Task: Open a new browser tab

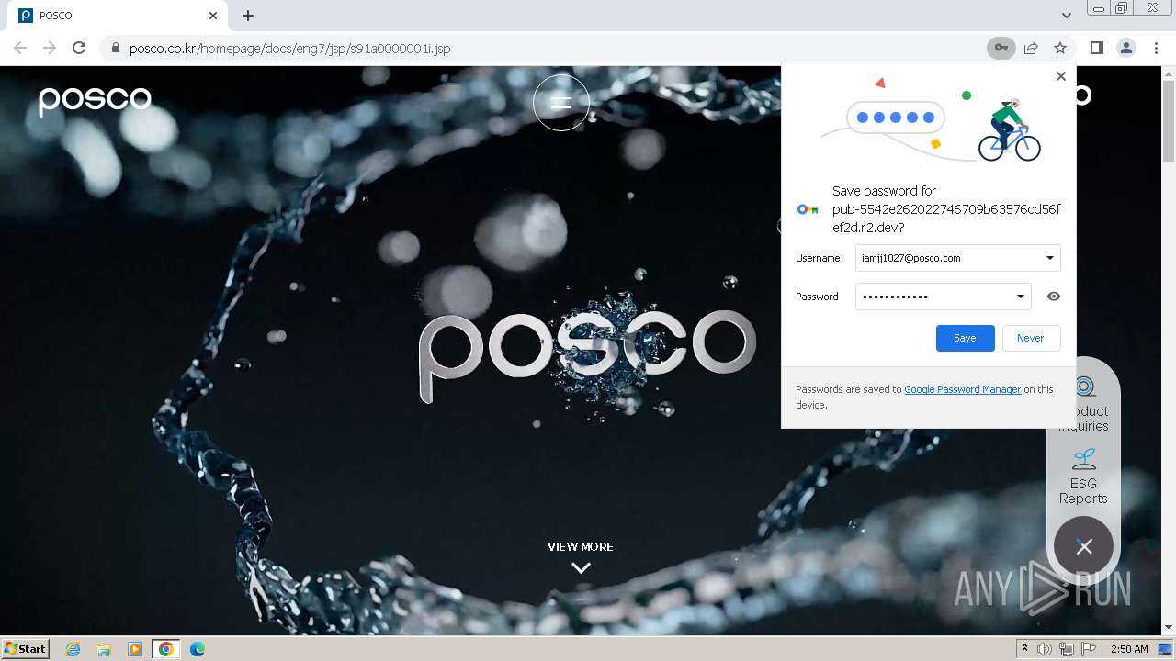Action: pyautogui.click(x=248, y=16)
